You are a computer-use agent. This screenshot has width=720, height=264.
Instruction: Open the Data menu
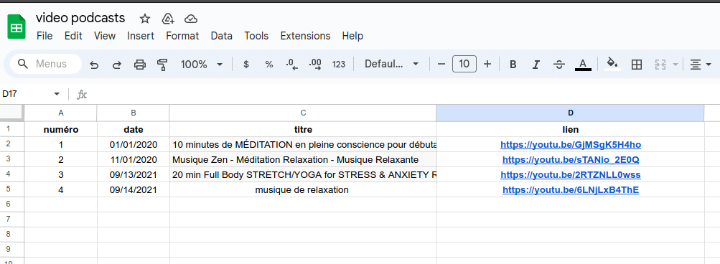221,36
